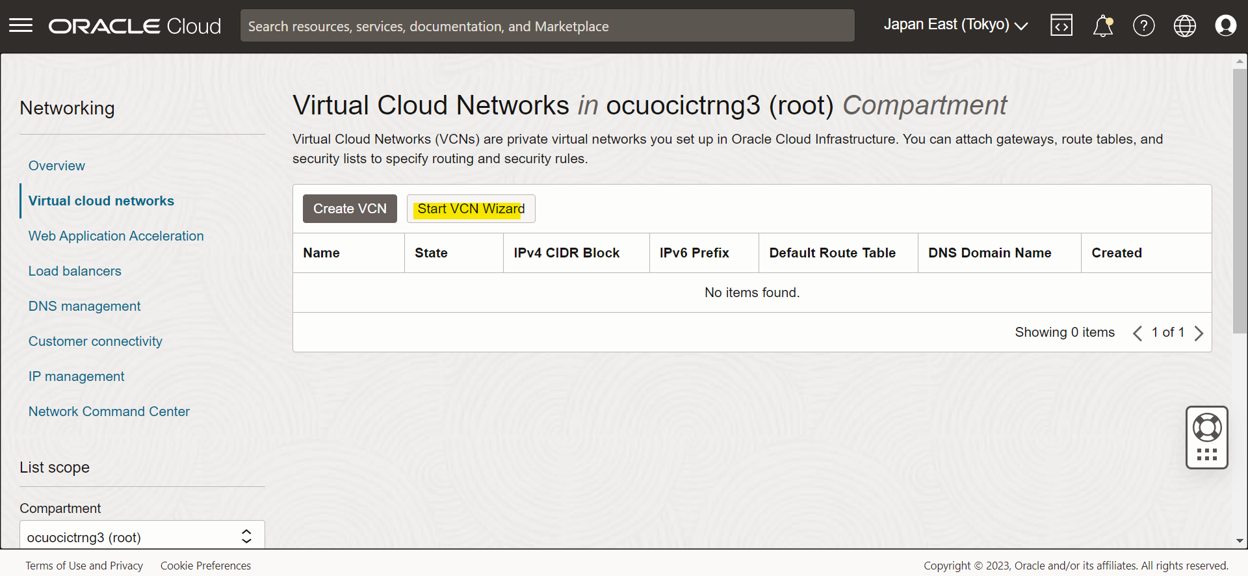Image resolution: width=1248 pixels, height=576 pixels.
Task: Click the 'Showing 0 items' text
Action: point(1065,332)
